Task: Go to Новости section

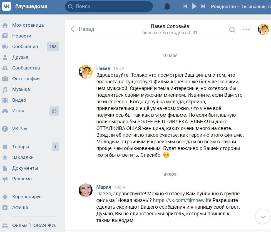Action: coord(22,36)
